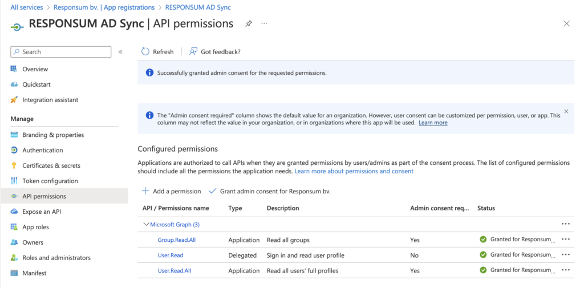Click the Expose an API cloud icon
The height and width of the screenshot is (288, 584).
pos(14,212)
